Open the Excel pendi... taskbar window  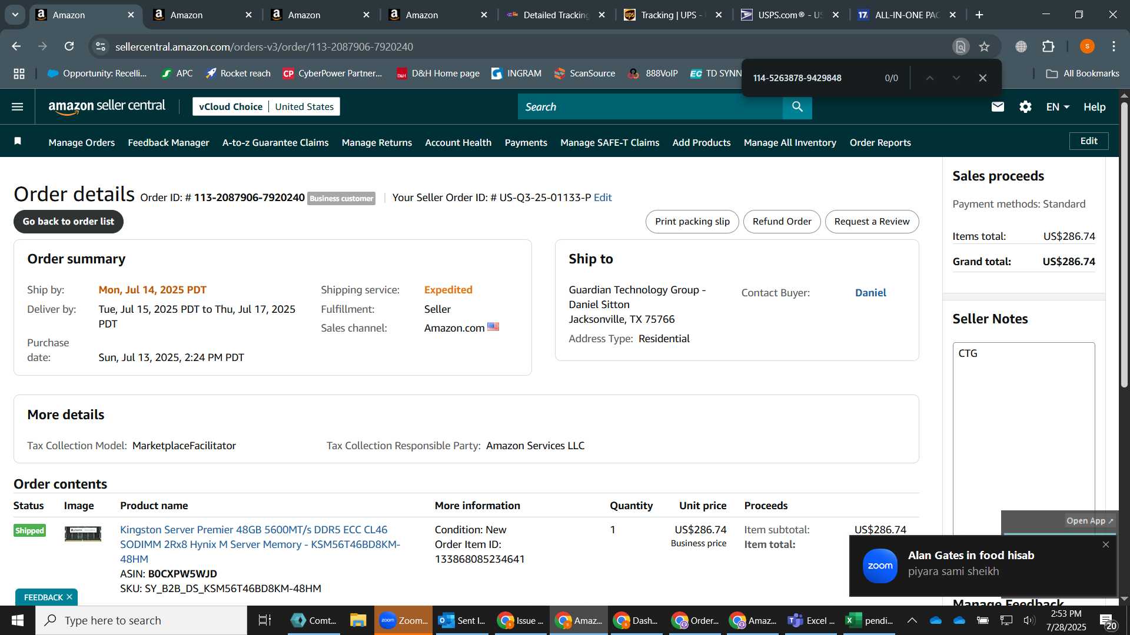point(870,620)
